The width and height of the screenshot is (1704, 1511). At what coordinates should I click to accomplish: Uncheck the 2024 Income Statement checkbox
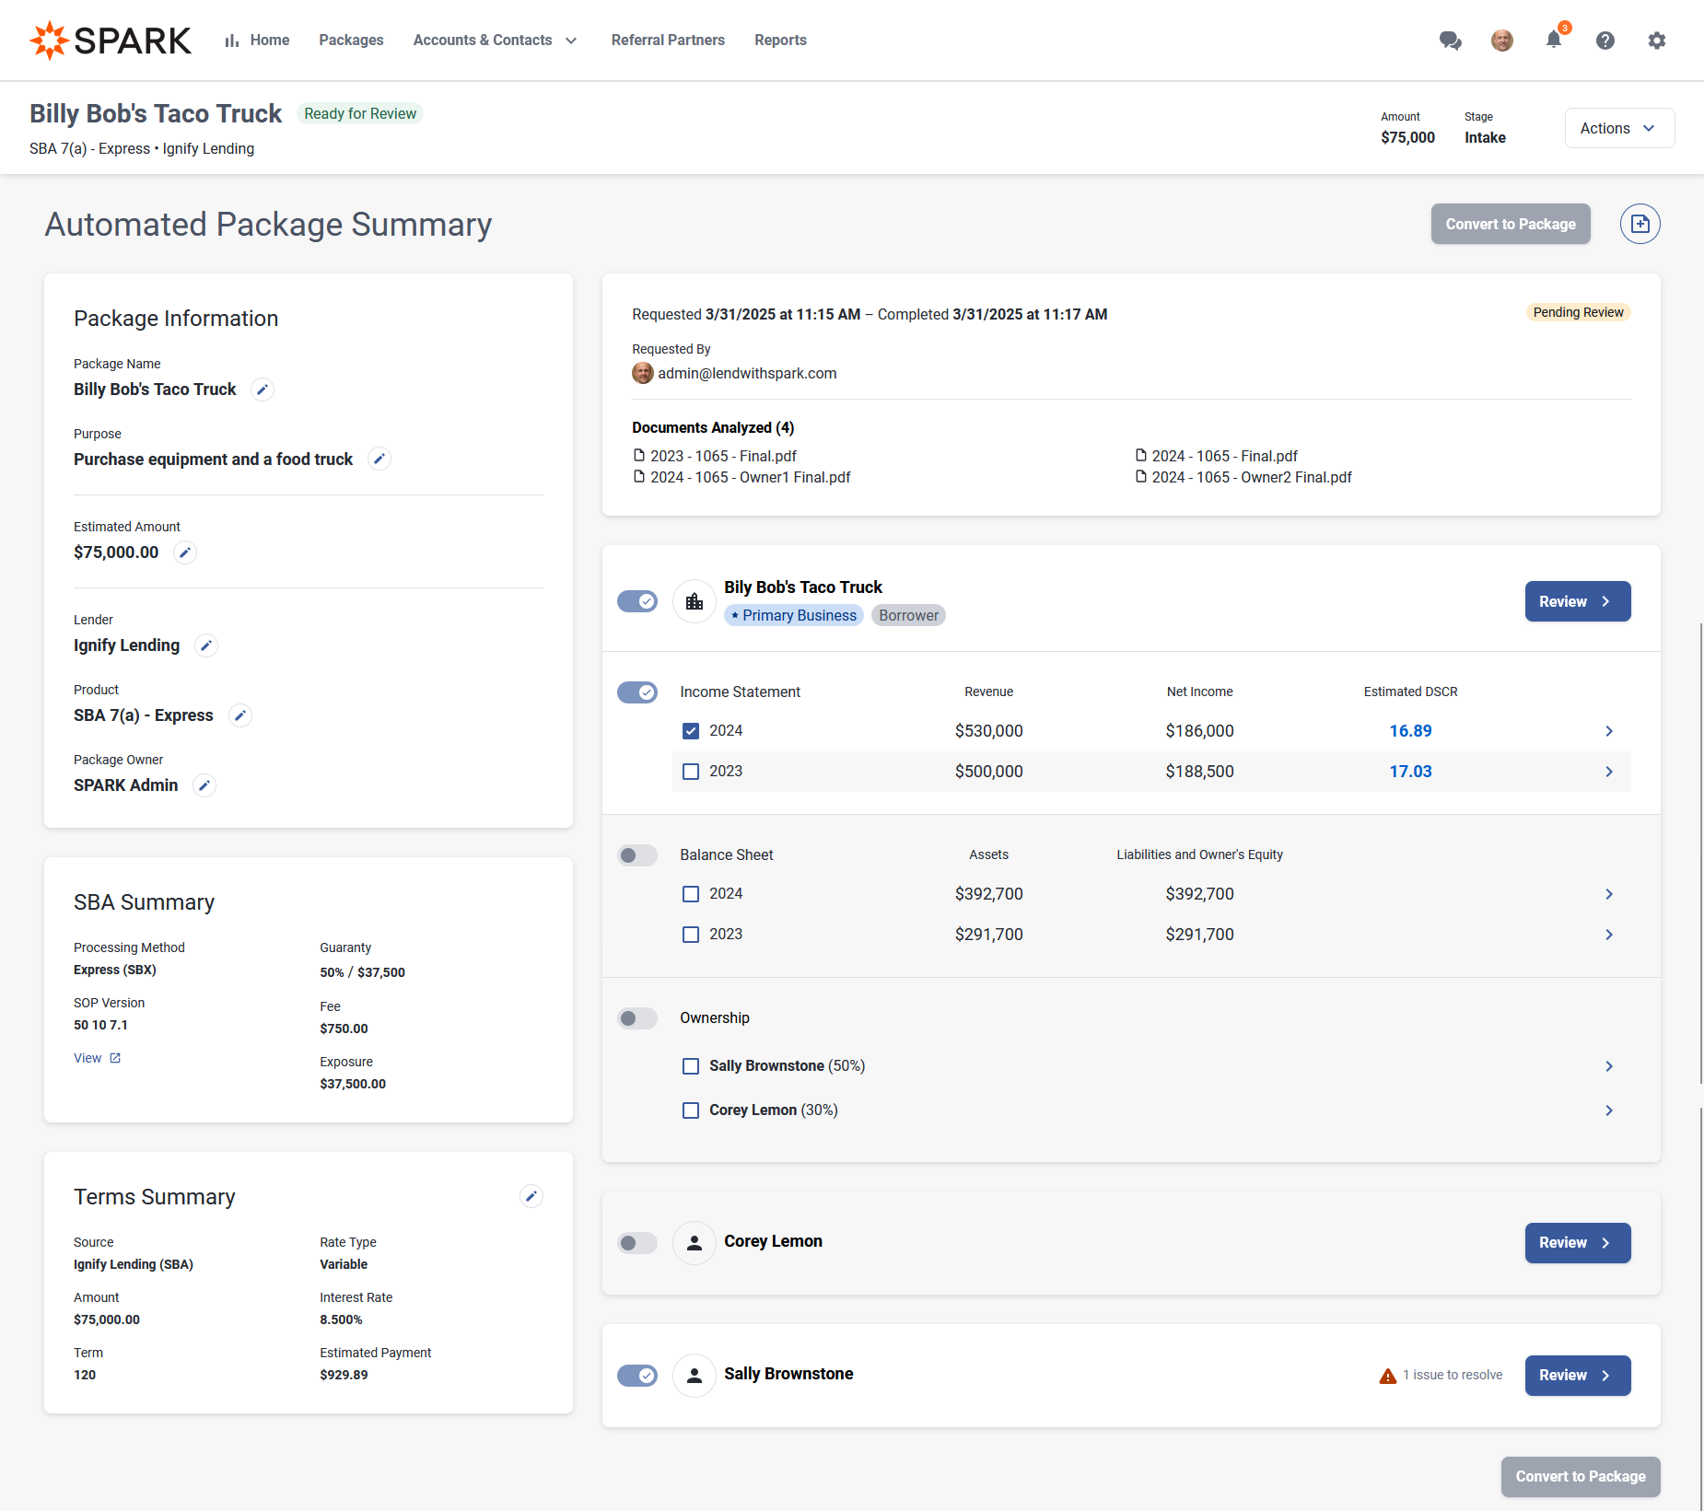click(x=691, y=731)
